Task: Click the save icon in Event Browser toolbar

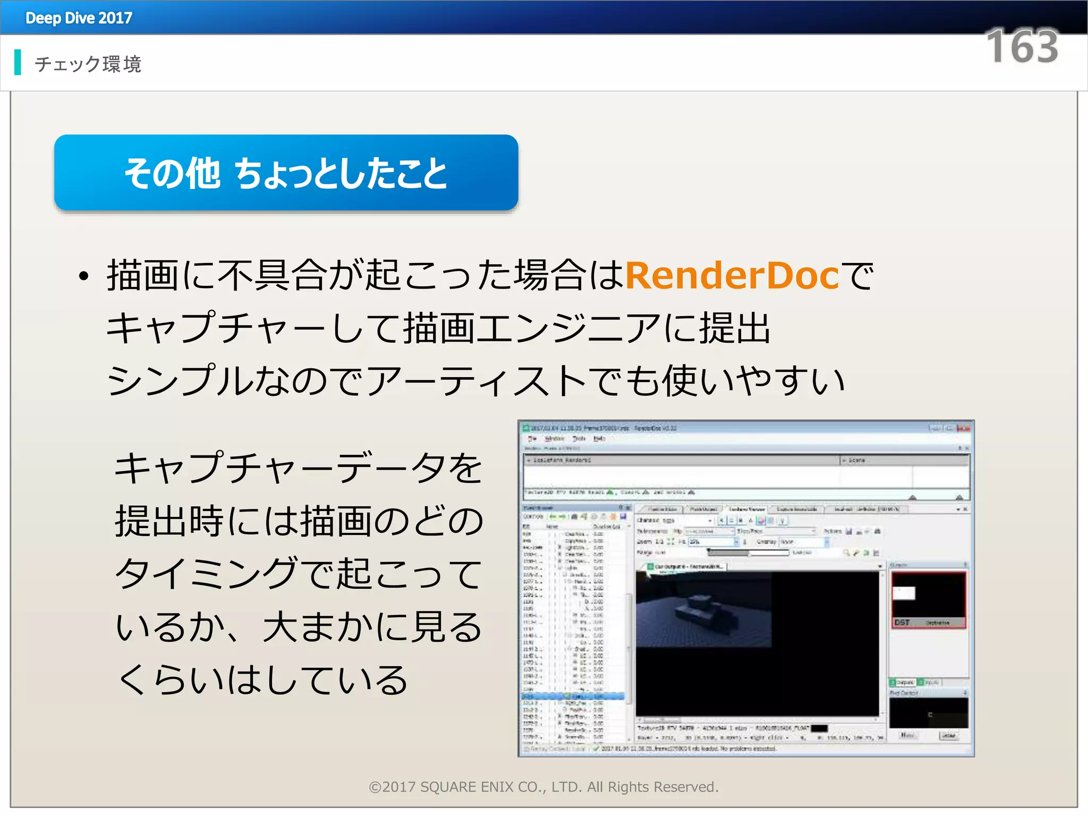Action: (x=623, y=516)
